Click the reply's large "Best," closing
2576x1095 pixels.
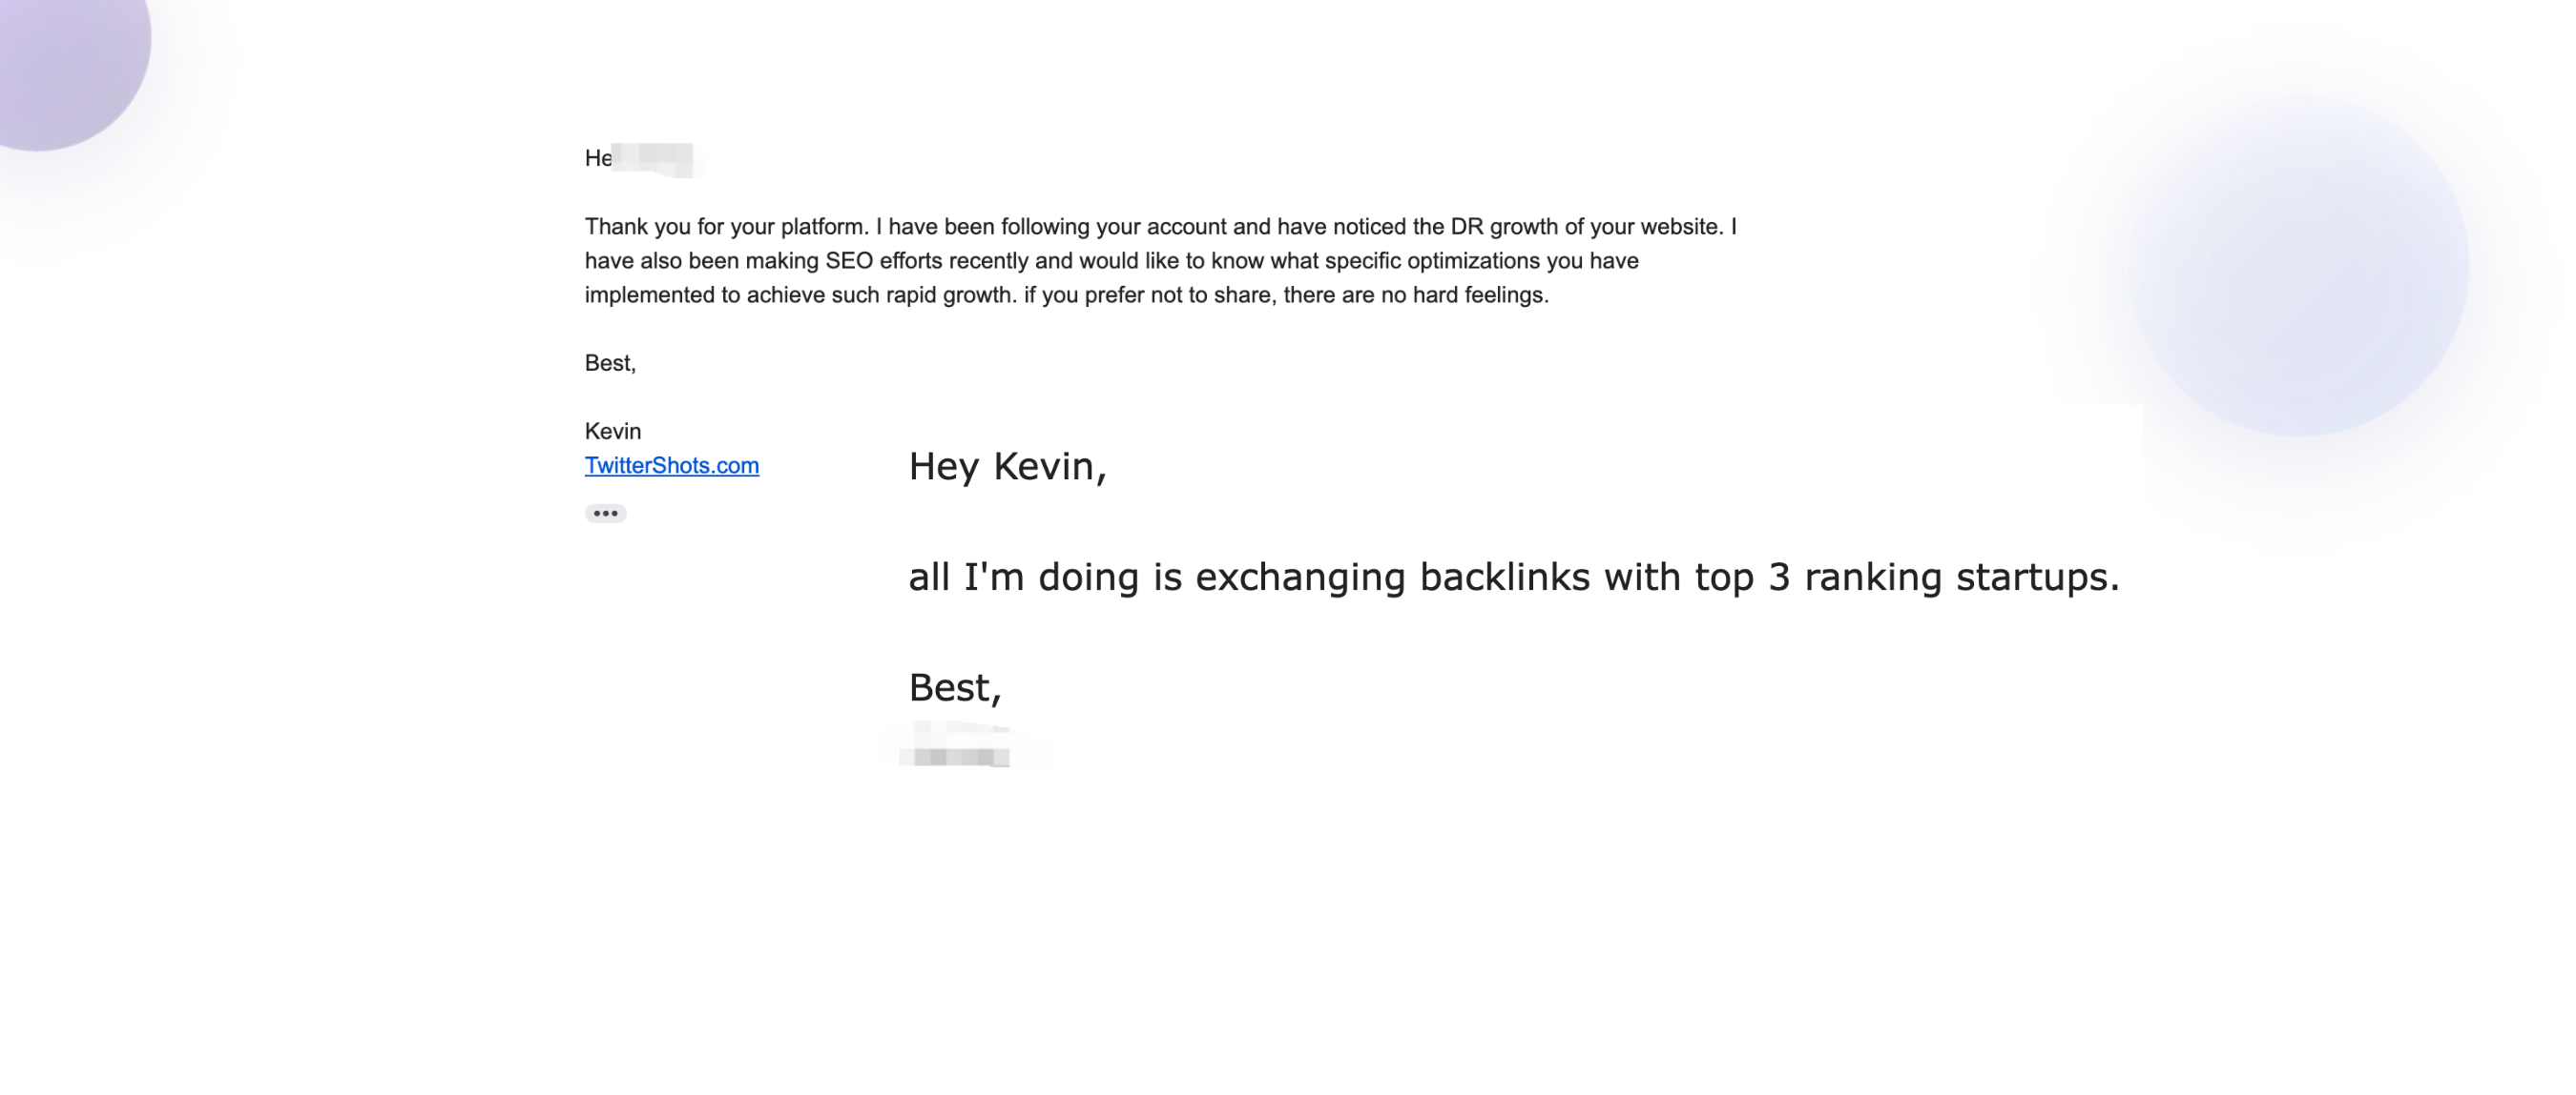(954, 688)
